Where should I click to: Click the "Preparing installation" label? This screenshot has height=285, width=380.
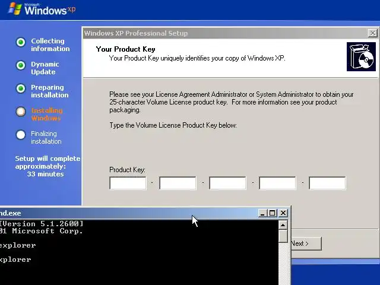pos(50,91)
